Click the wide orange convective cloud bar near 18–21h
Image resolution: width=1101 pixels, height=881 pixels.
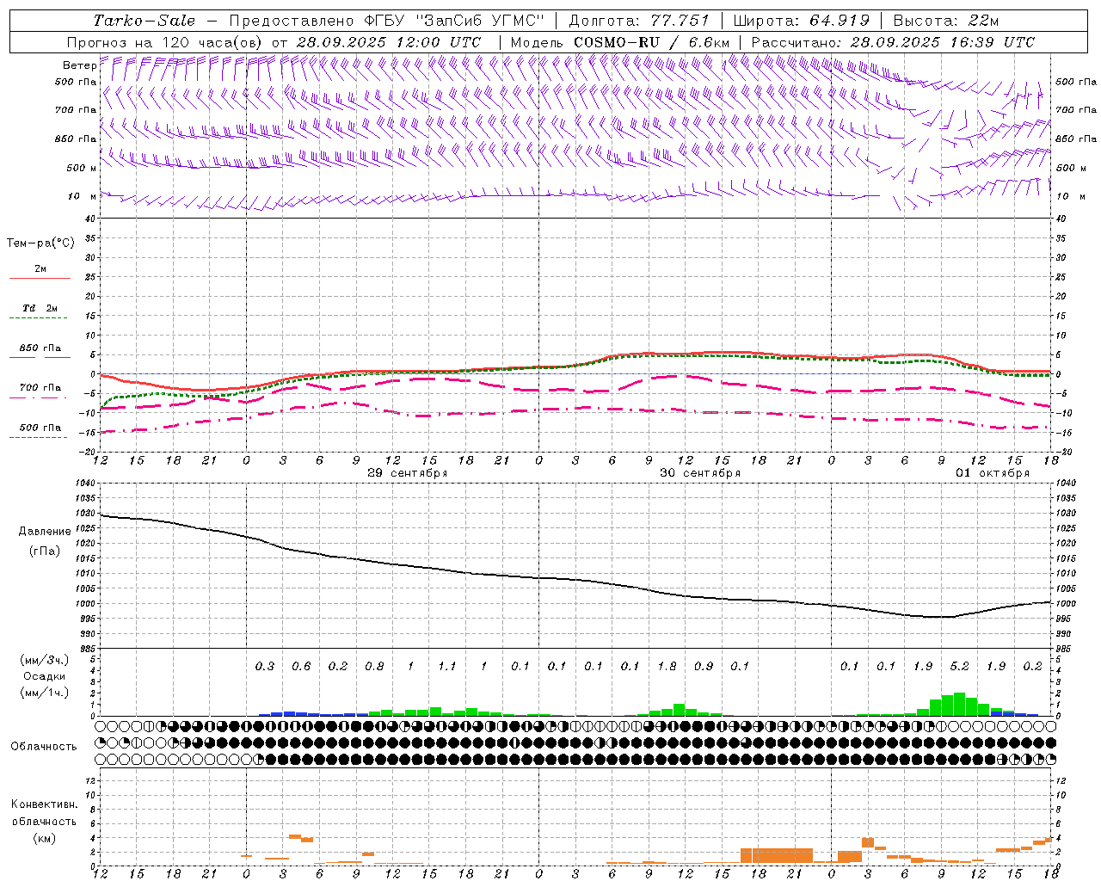click(x=777, y=855)
